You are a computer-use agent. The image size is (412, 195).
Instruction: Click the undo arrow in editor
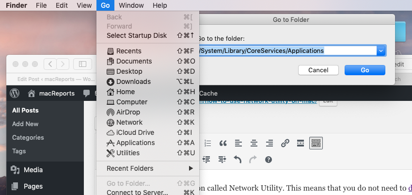coord(238,159)
